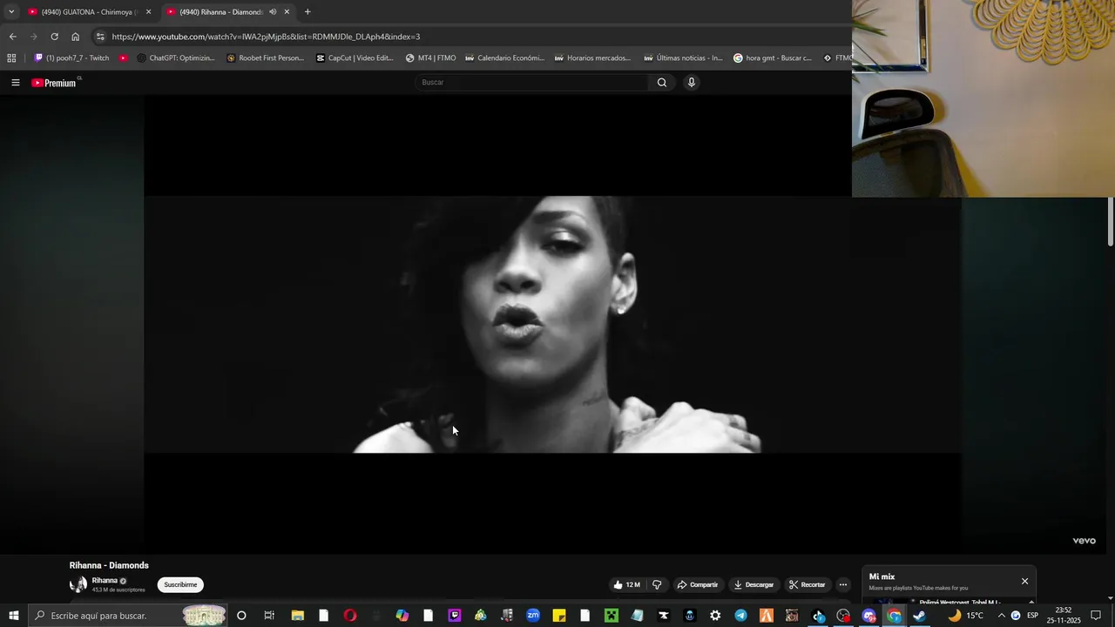1115x627 pixels.
Task: Close the Rihanna - Diamonds tab
Action: coord(287,12)
